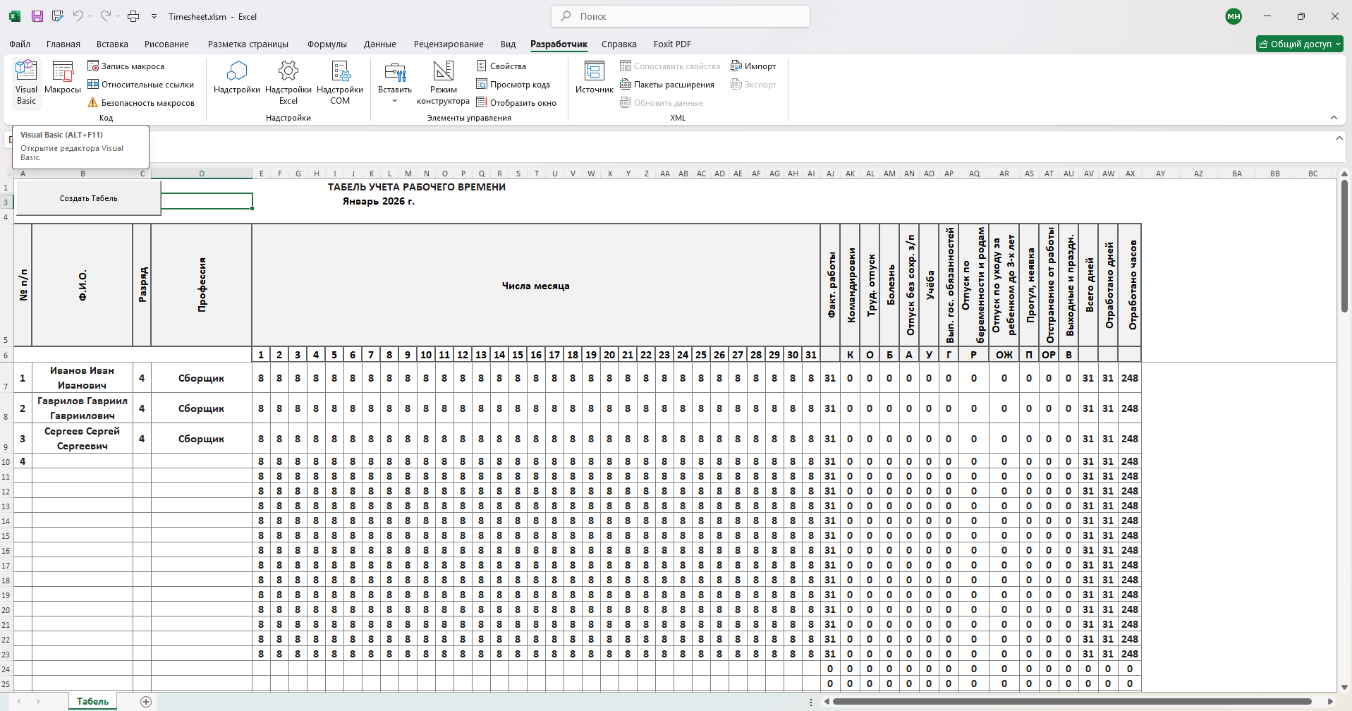Toggle relative references (Относительные ссылки)
Viewport: 1352px width, 711px height.
tap(140, 84)
